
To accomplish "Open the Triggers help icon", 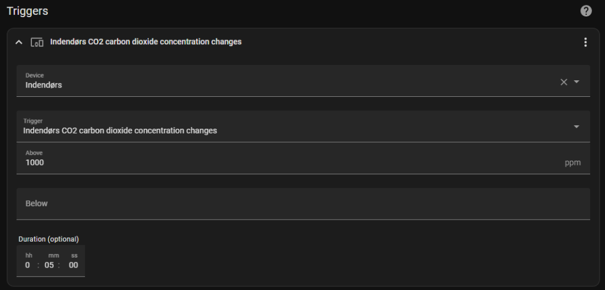I will pyautogui.click(x=586, y=11).
